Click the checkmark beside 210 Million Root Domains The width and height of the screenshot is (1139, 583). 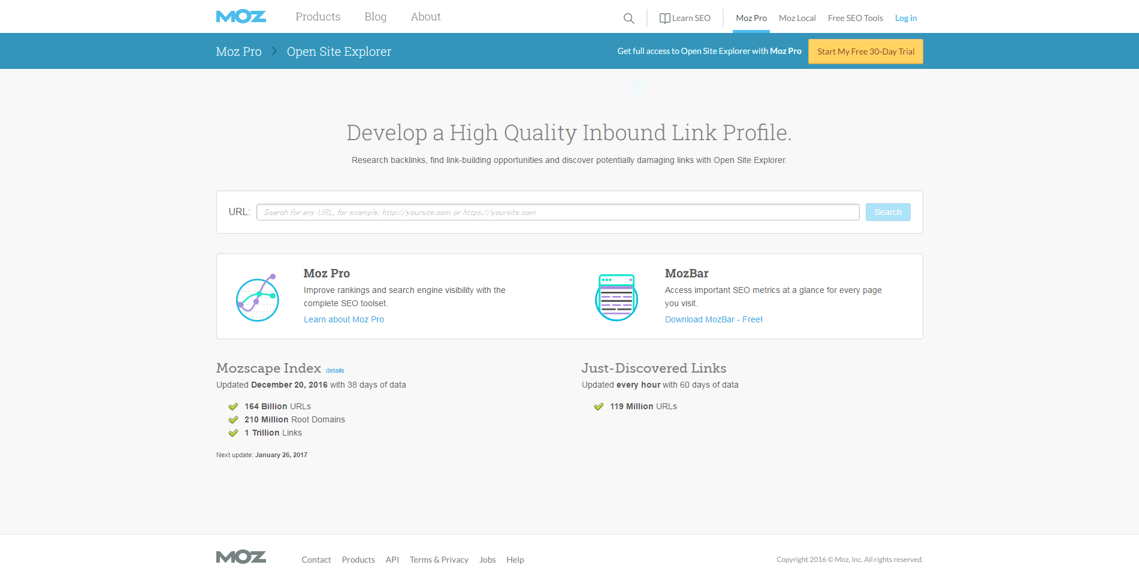point(234,419)
